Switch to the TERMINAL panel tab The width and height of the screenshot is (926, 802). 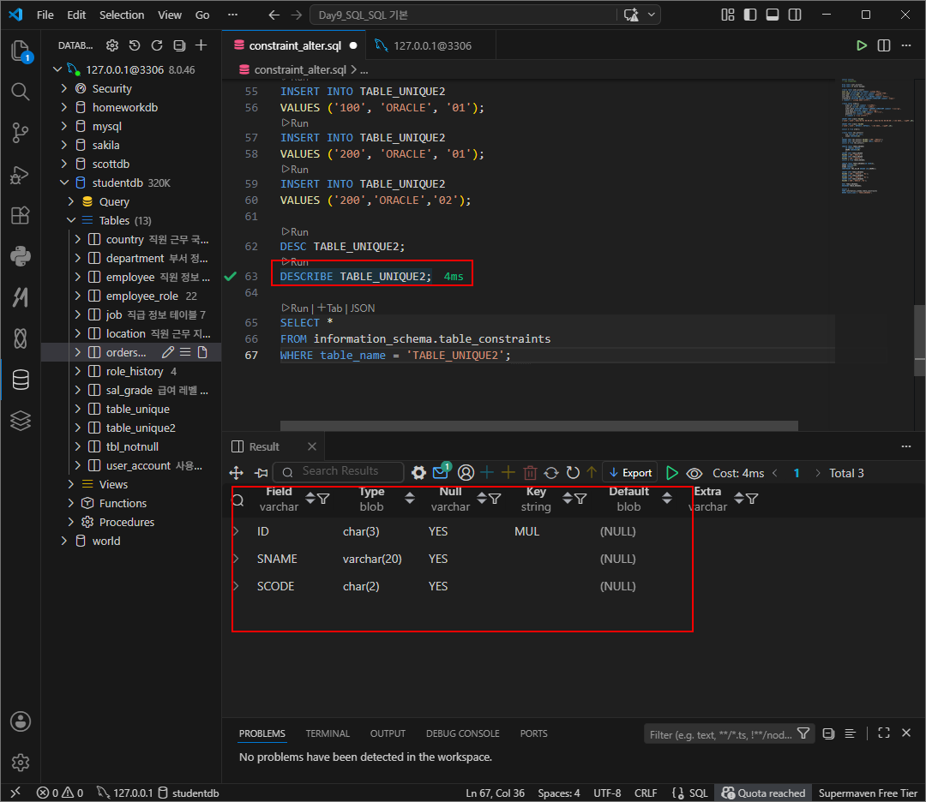click(x=328, y=733)
